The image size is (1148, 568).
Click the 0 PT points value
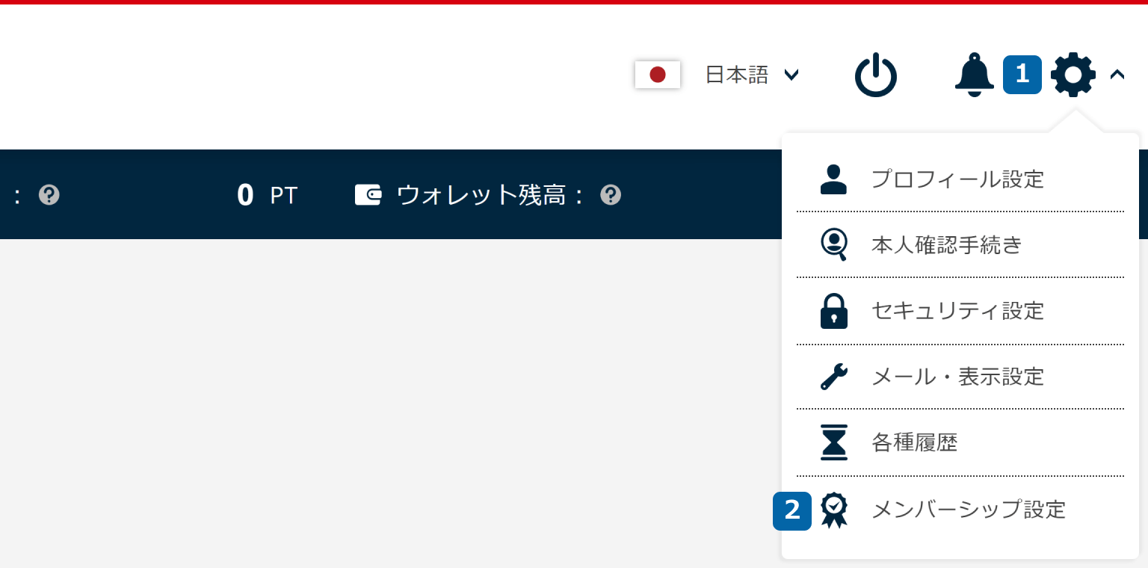click(x=267, y=195)
